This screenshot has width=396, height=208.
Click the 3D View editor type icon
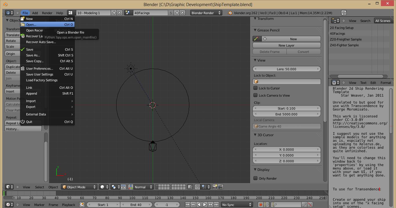[x=9, y=187]
